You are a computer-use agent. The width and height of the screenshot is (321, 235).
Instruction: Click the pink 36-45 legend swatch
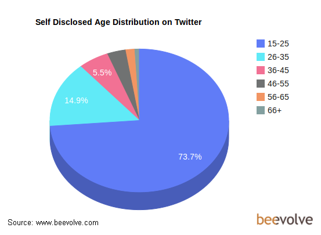pyautogui.click(x=261, y=70)
